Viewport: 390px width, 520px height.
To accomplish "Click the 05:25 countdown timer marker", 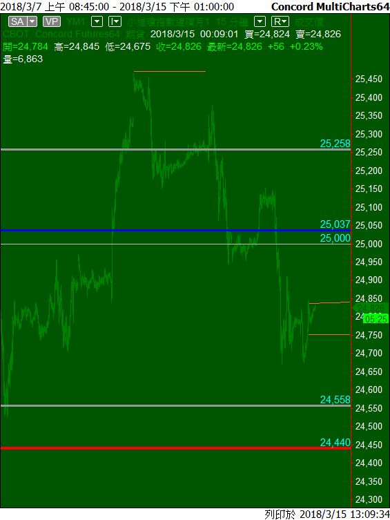I will 376,319.
